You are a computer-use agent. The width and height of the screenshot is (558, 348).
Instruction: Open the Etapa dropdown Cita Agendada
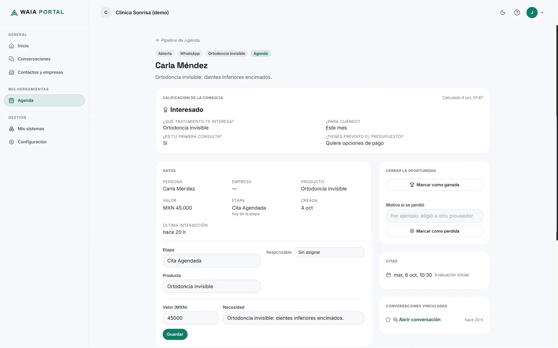pyautogui.click(x=212, y=261)
